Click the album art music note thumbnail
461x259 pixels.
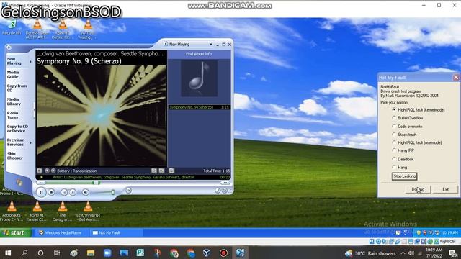click(x=199, y=78)
